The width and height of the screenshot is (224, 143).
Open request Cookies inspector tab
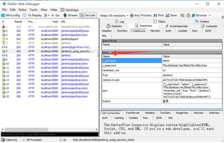click(x=182, y=31)
